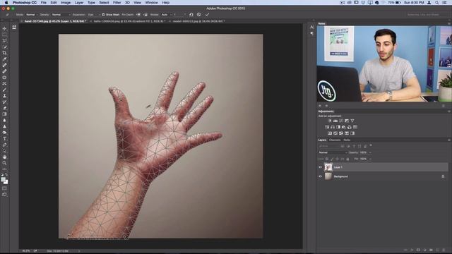Add a Gradient Map adjustment

[352, 133]
